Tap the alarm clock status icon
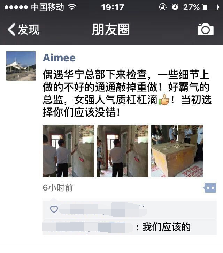223x253 pixels. click(x=175, y=7)
